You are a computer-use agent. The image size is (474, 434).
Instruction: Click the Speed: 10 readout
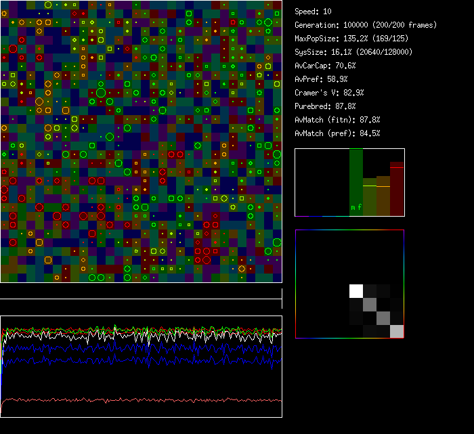pos(313,12)
